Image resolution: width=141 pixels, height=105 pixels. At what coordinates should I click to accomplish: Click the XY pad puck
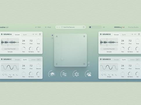62,59
